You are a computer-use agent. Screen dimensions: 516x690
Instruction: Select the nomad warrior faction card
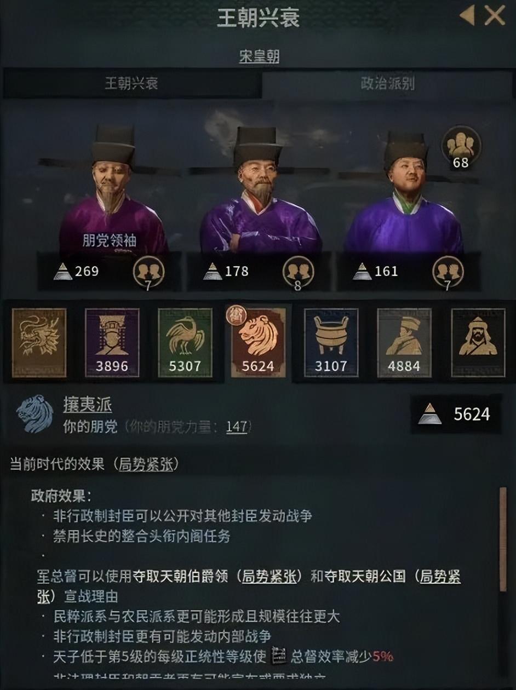coord(478,343)
